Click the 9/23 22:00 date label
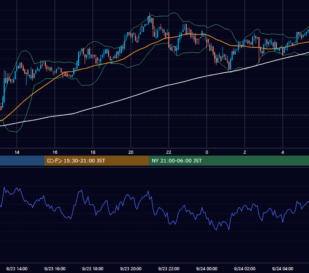Image resolution: width=309 pixels, height=273 pixels. (x=169, y=268)
